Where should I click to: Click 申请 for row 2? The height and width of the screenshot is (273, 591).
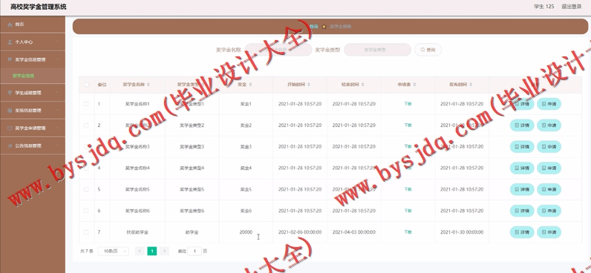coord(549,125)
